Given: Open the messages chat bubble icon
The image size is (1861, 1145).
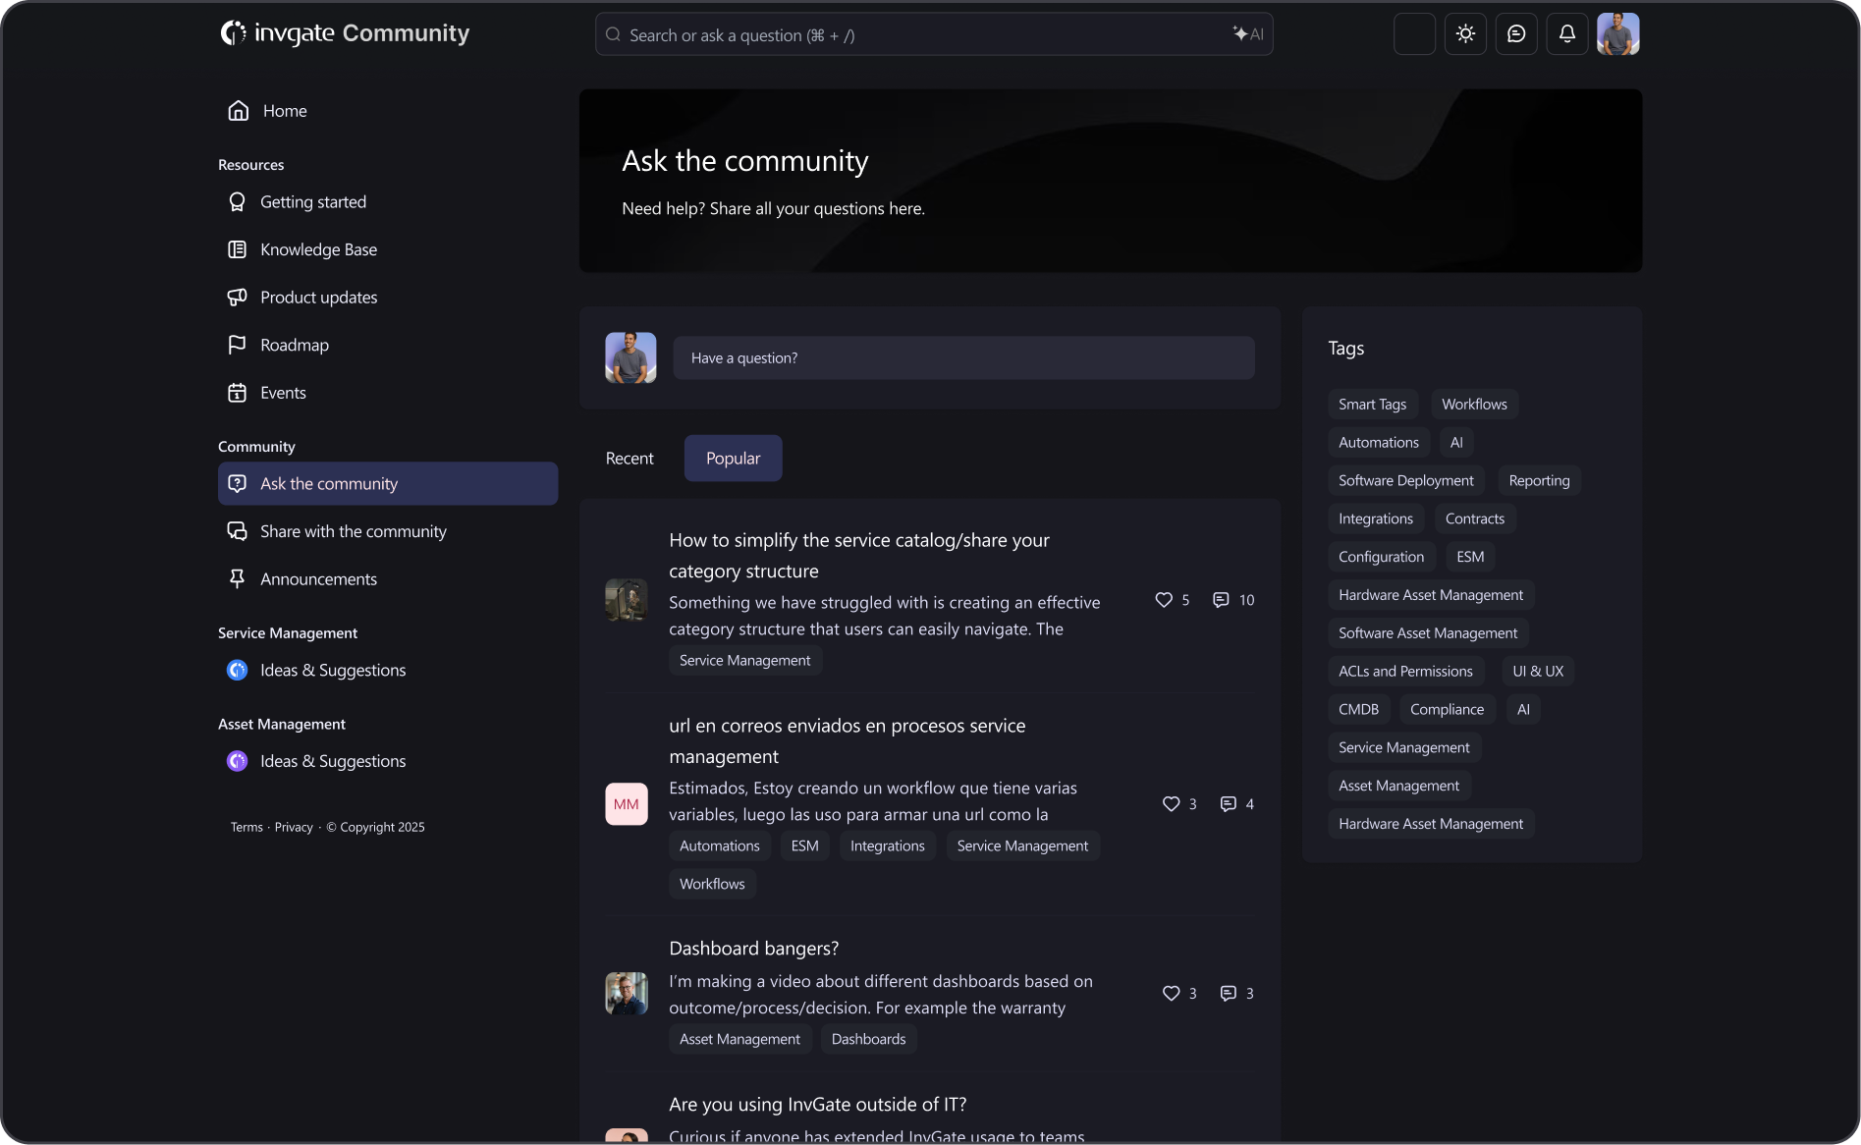Looking at the screenshot, I should (1516, 34).
